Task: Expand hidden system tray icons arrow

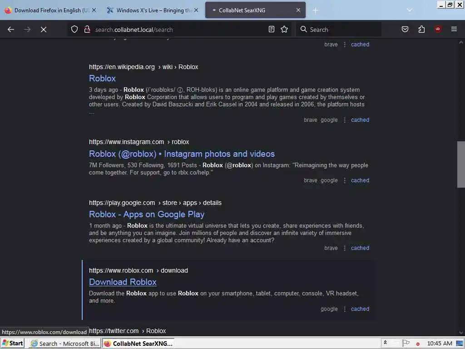Action: coord(385,343)
